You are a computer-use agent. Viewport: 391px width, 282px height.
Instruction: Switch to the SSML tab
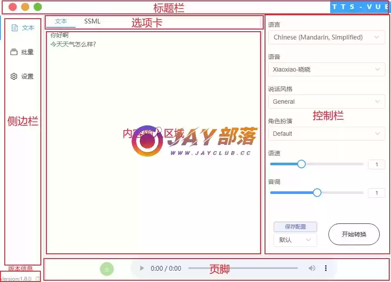point(92,21)
